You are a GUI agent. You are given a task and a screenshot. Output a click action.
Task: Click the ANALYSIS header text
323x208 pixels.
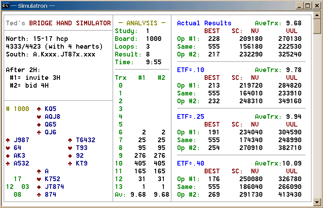(142, 23)
